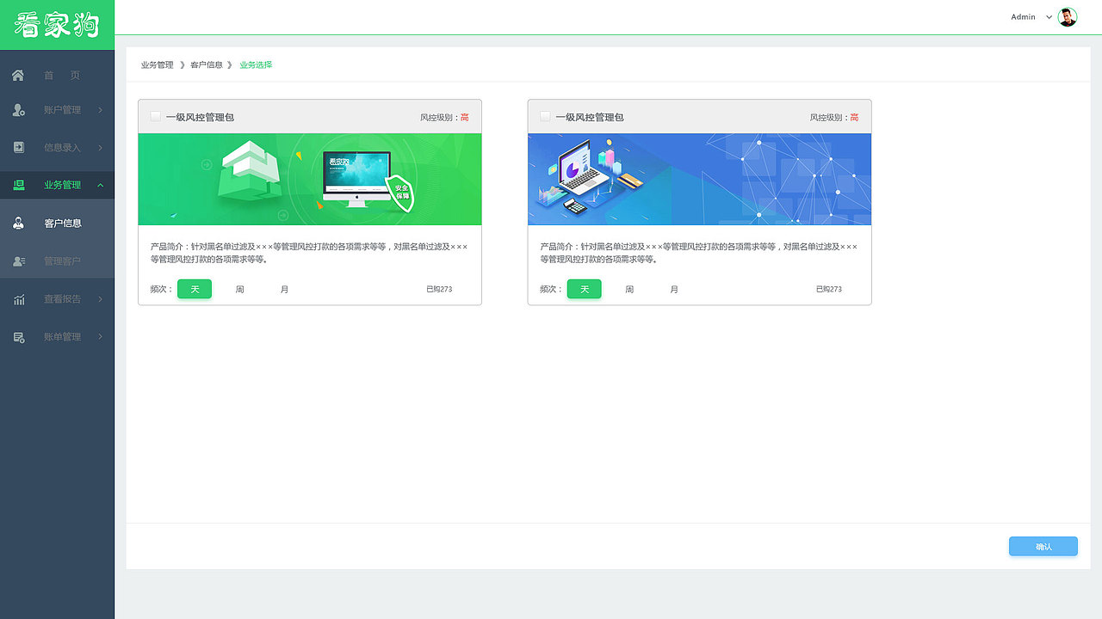Click the Admin avatar picture
This screenshot has width=1102, height=619.
pos(1068,17)
